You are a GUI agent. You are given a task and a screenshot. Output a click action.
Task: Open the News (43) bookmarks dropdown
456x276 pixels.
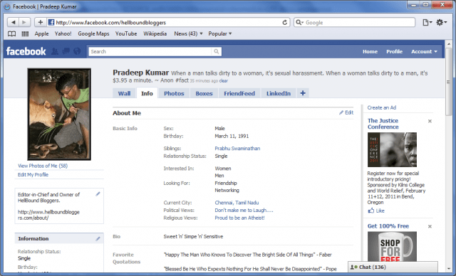(x=188, y=33)
